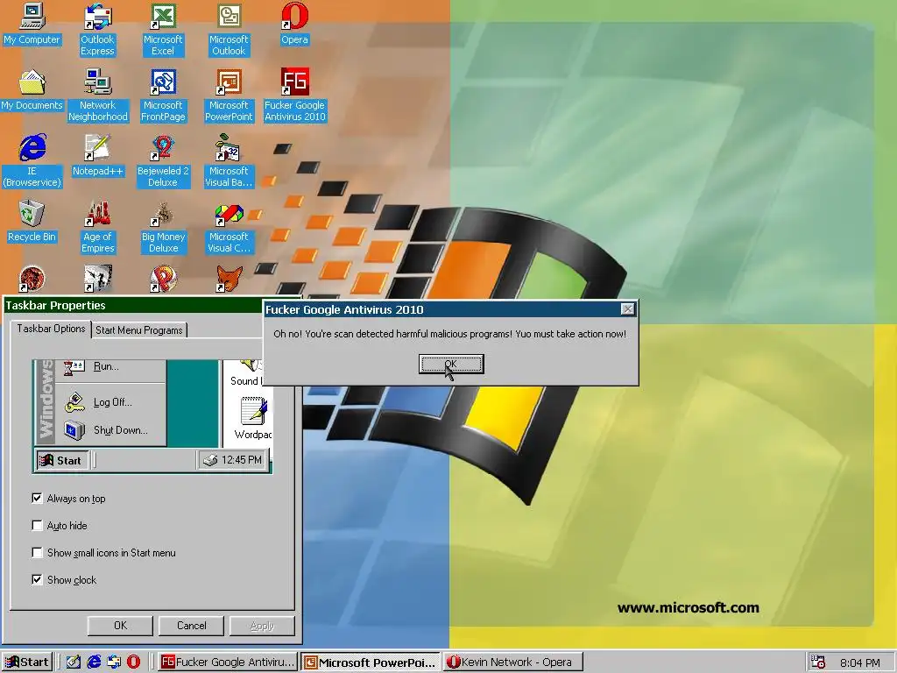
Task: Click the Apply button in Taskbar Properties
Action: [262, 626]
